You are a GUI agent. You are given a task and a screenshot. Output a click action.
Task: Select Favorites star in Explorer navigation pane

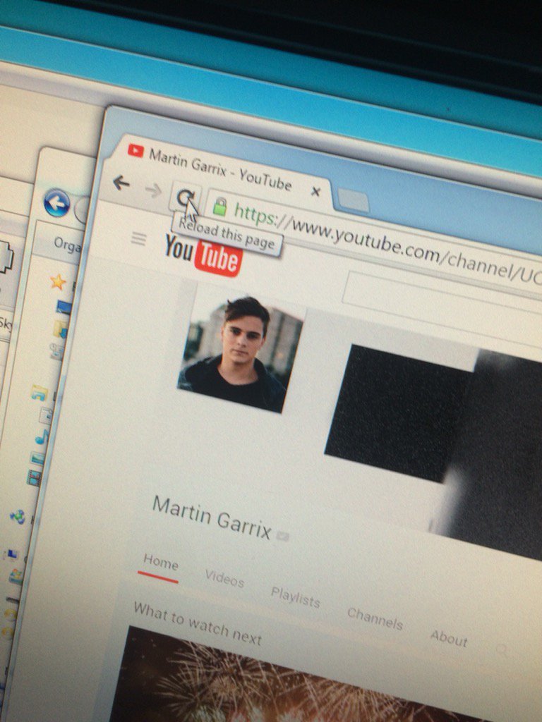tap(58, 281)
